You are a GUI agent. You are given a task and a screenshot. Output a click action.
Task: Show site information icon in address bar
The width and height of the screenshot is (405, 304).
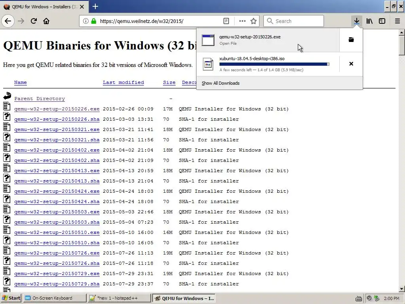click(86, 21)
